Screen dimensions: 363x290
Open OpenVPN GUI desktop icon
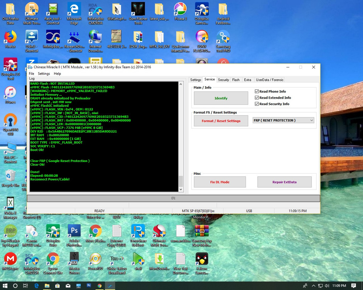tap(11, 124)
